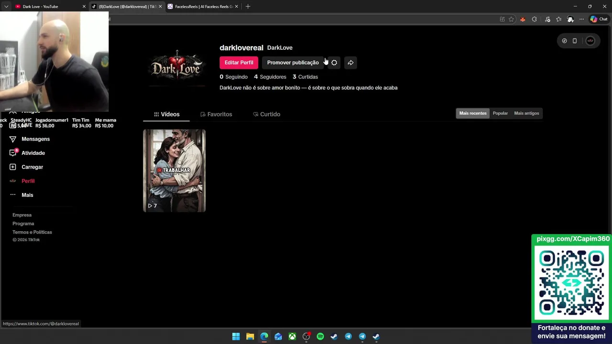
Task: Click the Dark Love profile avatar image
Action: 176,69
